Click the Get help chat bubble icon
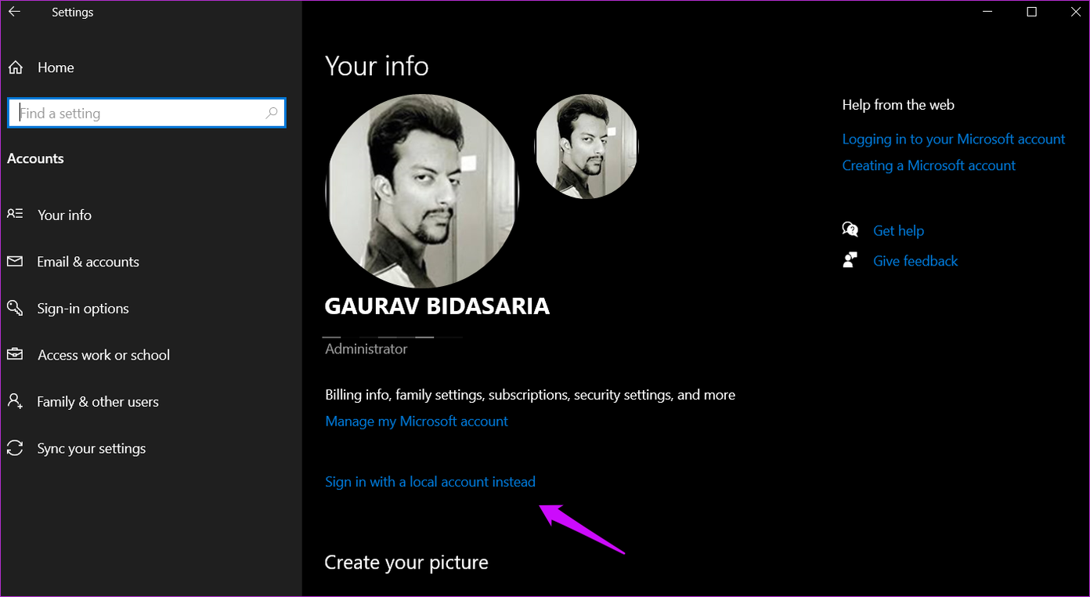Image resolution: width=1090 pixels, height=597 pixels. tap(850, 230)
